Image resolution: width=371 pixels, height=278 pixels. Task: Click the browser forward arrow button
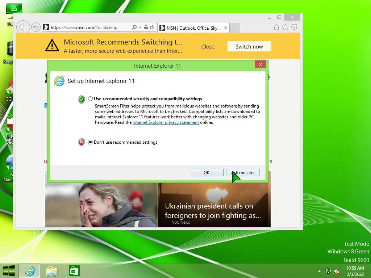[36, 27]
